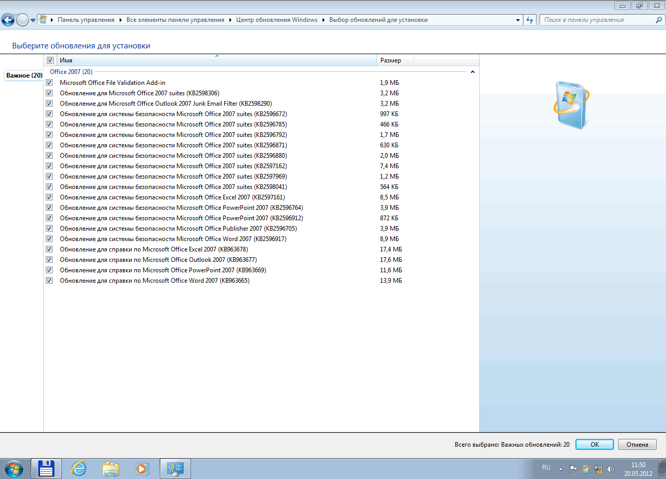Click the OK button

coord(595,445)
